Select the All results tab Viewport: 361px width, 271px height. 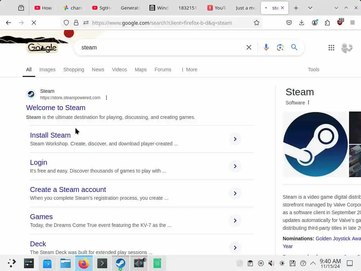29,70
